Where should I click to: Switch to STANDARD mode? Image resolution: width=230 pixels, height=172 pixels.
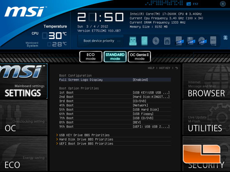click(x=115, y=57)
